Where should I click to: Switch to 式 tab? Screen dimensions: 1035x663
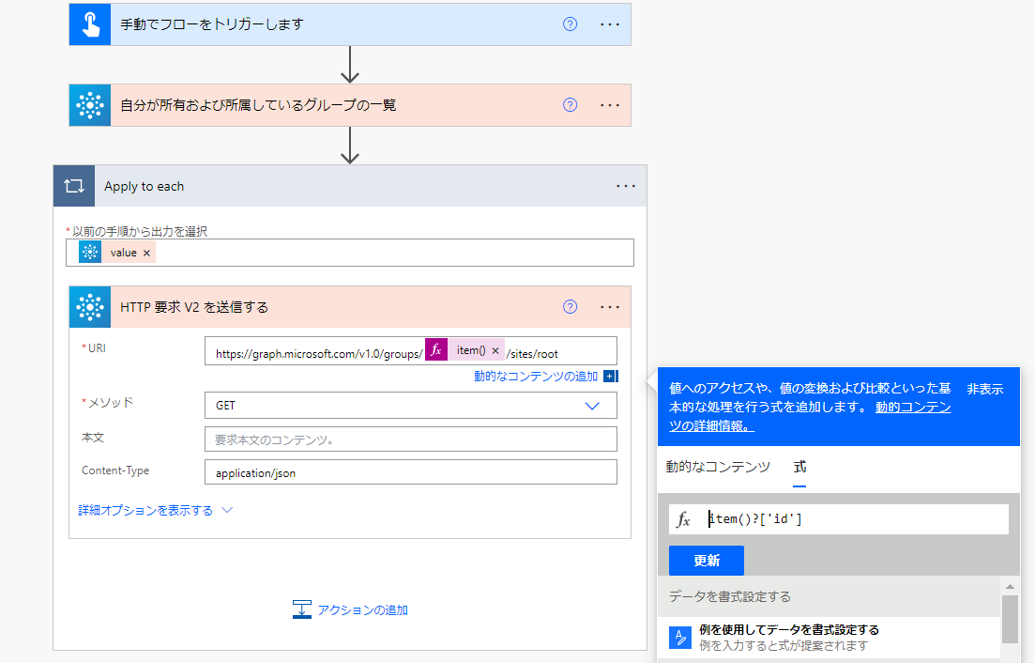click(799, 467)
